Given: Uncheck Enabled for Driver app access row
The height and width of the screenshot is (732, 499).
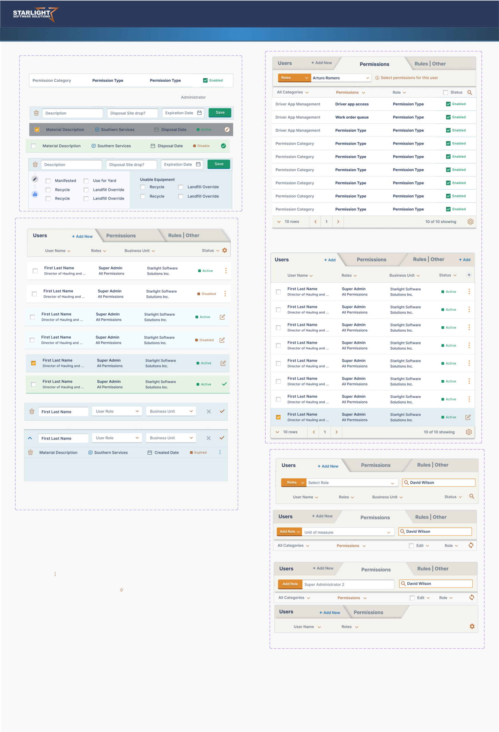Looking at the screenshot, I should coord(448,104).
